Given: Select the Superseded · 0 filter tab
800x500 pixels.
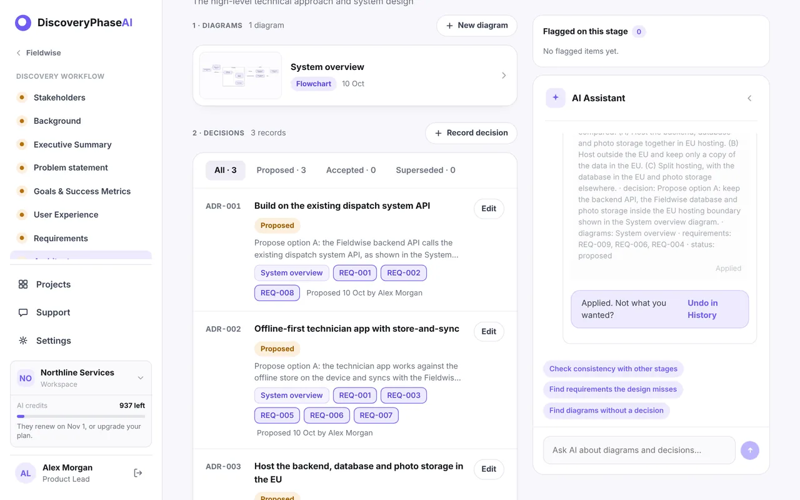Looking at the screenshot, I should (x=426, y=170).
